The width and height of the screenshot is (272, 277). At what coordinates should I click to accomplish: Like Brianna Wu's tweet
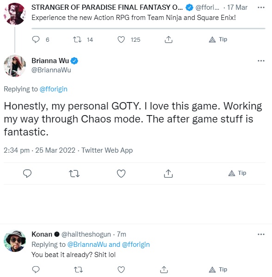[121, 174]
